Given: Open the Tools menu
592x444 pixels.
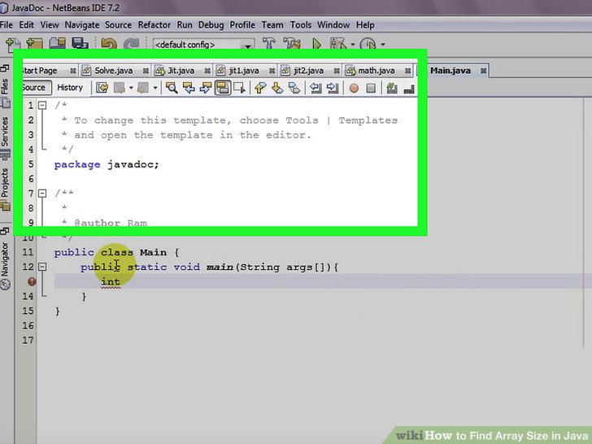Looking at the screenshot, I should [x=301, y=25].
